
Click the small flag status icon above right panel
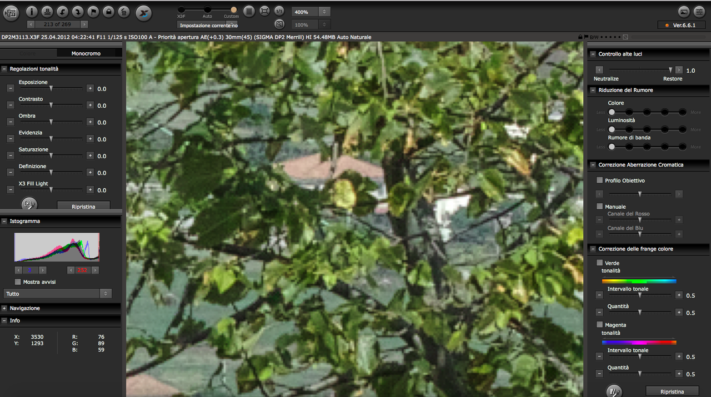pos(586,37)
